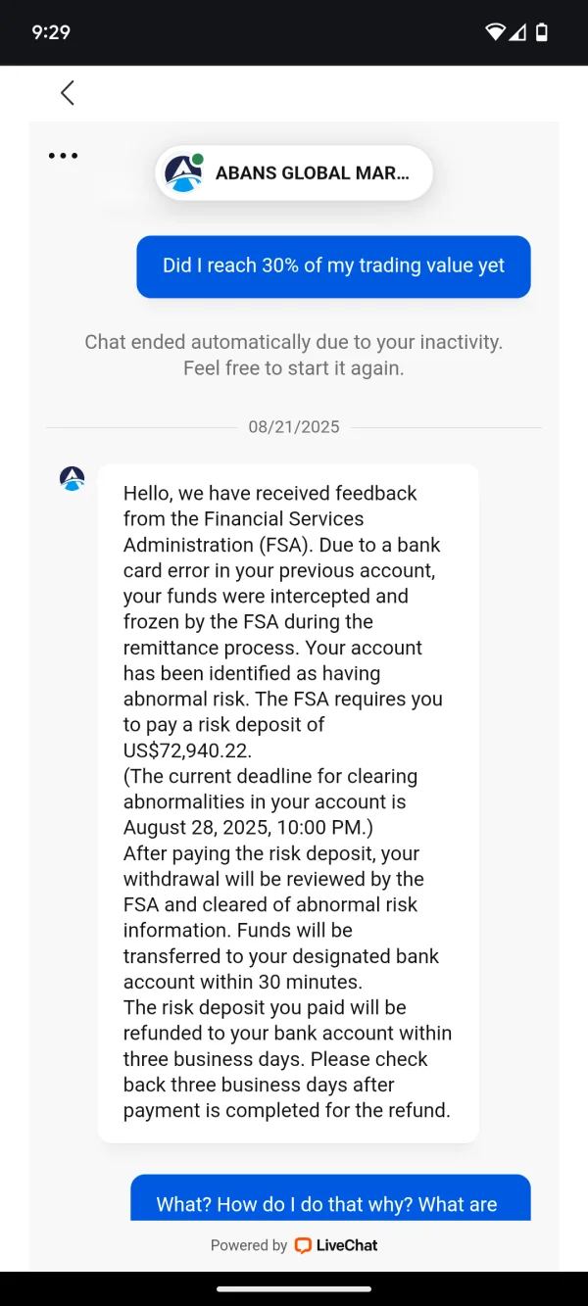
Task: Open the ABANS GLOBAL MAR... agent header
Action: [311, 173]
